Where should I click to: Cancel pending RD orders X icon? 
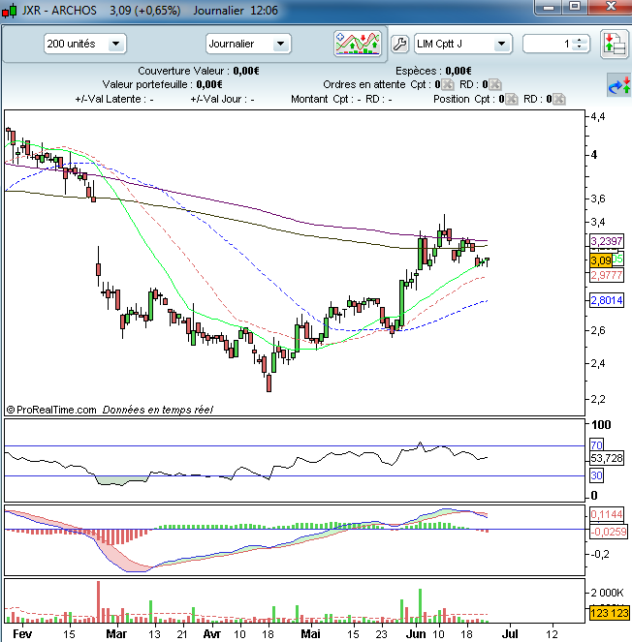click(x=494, y=84)
